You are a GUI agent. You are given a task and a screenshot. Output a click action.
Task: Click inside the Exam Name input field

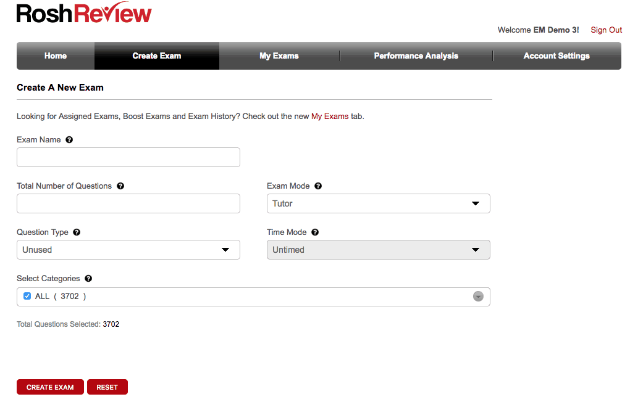point(128,157)
